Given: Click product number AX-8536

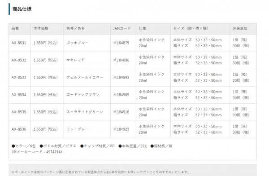Looking at the screenshot, I should pyautogui.click(x=19, y=129).
